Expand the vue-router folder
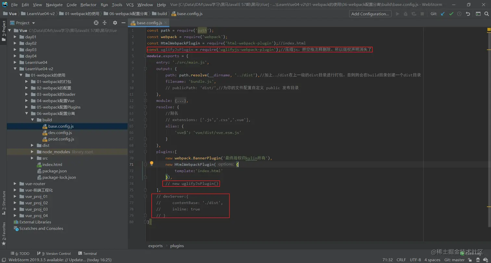Image resolution: width=491 pixels, height=263 pixels. [x=15, y=184]
